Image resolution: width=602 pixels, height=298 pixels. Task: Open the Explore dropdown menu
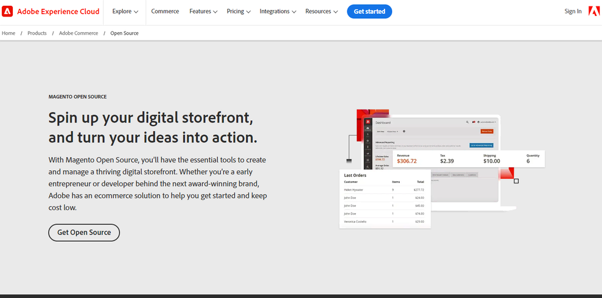125,12
